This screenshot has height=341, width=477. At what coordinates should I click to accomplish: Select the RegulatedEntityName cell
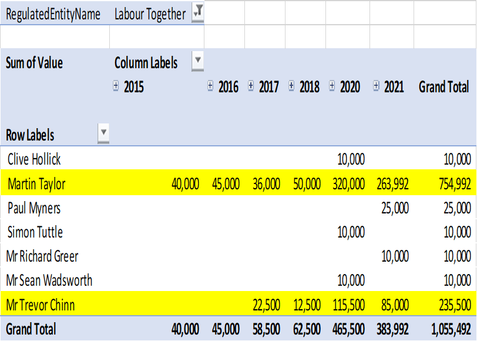tap(53, 14)
